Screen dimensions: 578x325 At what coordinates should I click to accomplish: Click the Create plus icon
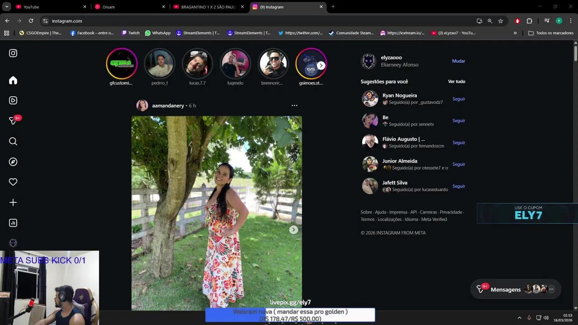(x=13, y=203)
